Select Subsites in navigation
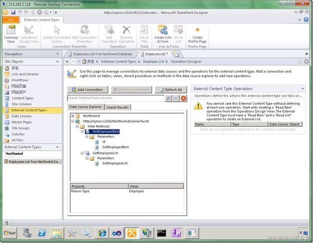The image size is (313, 243). point(18,134)
